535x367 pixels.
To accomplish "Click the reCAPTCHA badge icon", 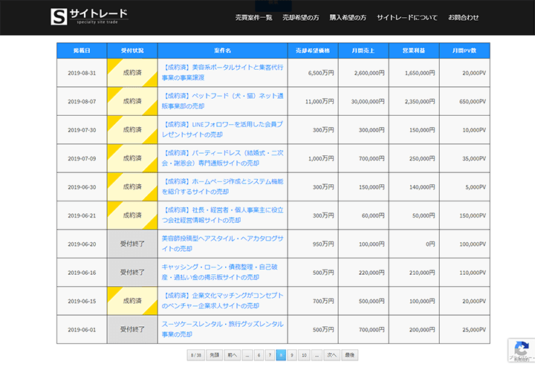I will 519,348.
